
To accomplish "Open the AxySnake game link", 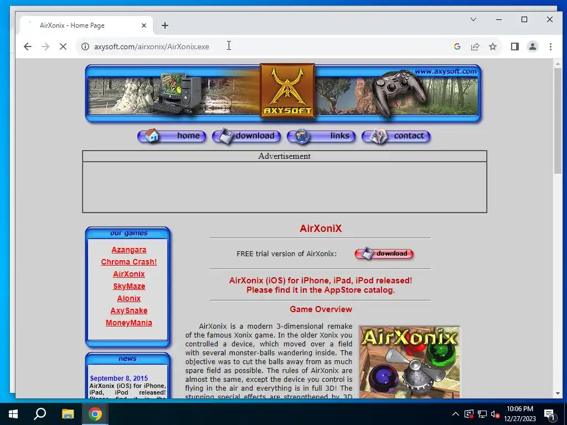I will coord(128,310).
